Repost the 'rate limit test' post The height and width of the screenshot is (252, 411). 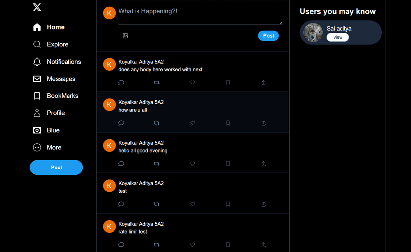(x=157, y=245)
